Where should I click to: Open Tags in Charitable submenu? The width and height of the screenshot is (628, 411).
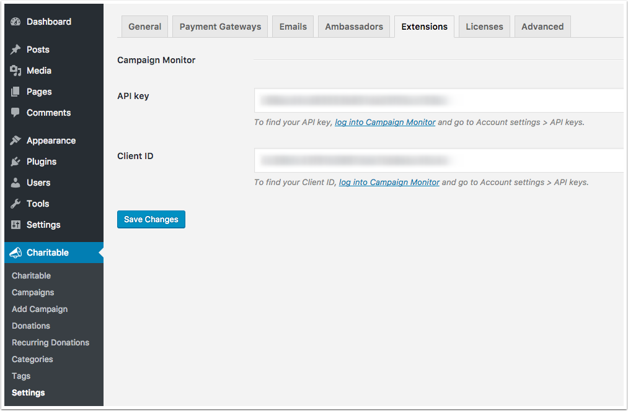(x=21, y=376)
